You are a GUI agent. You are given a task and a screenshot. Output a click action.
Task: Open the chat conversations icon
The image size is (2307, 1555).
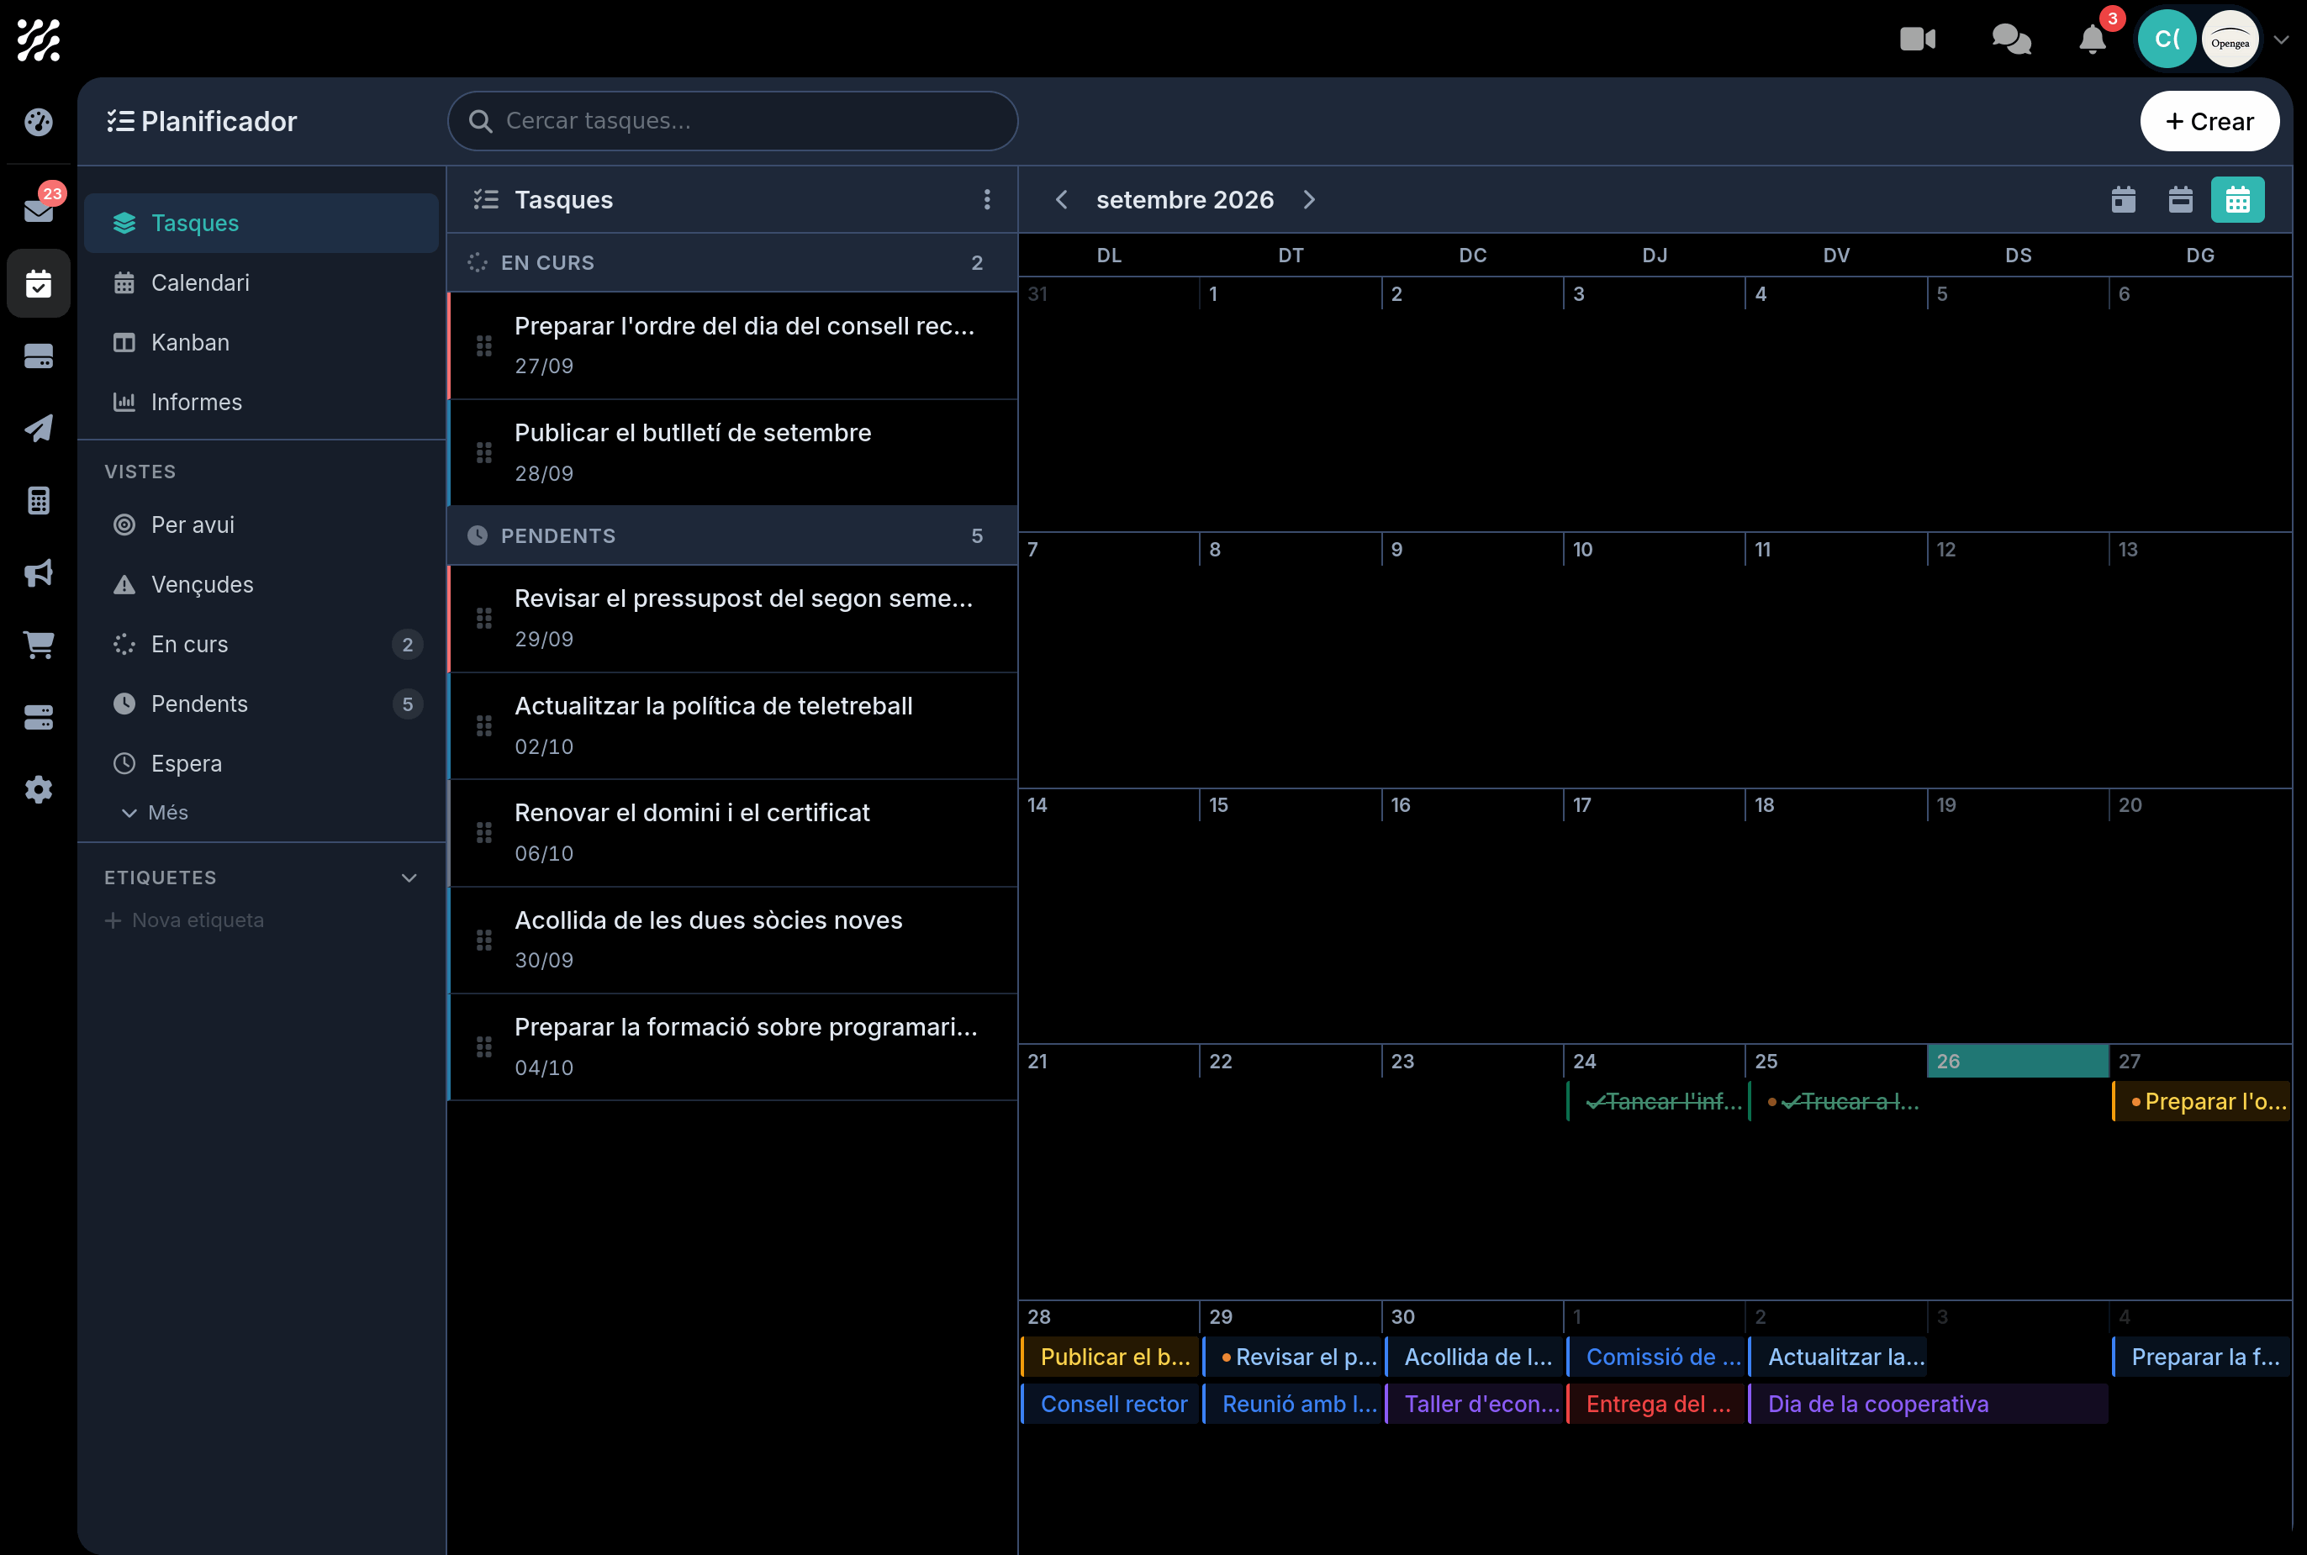[2011, 40]
